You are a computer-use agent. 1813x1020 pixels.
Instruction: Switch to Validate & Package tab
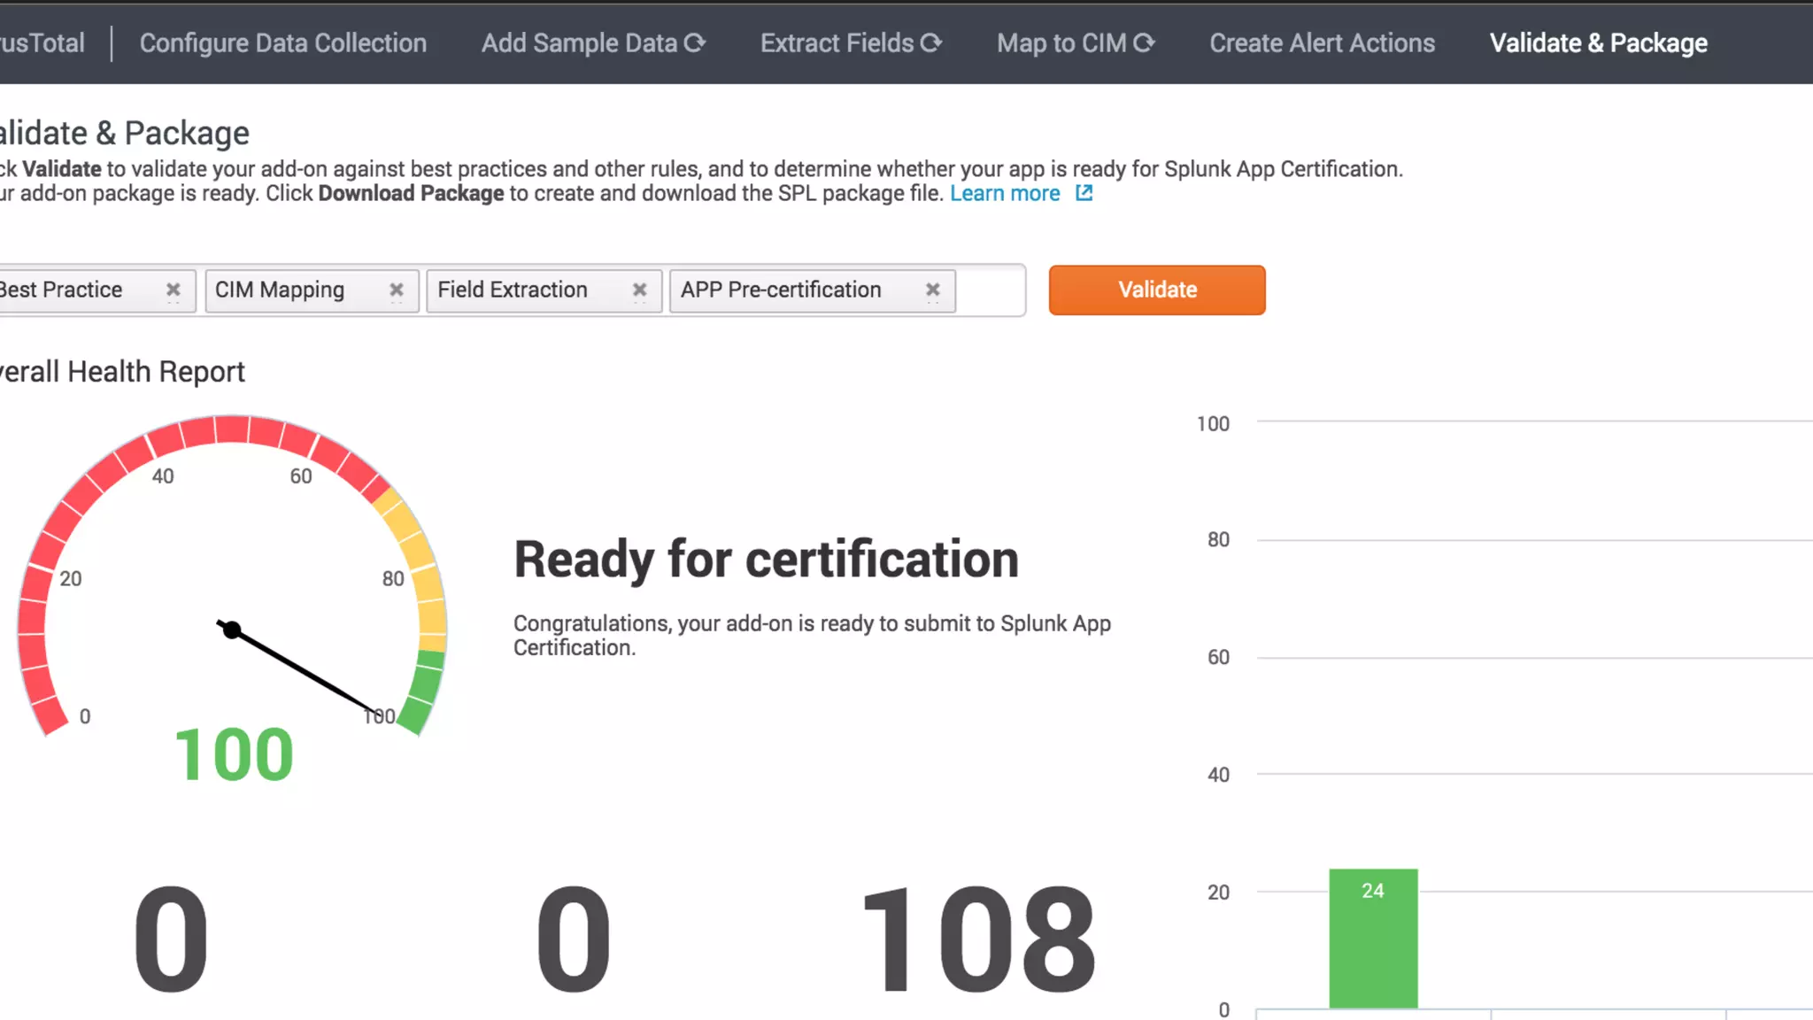(x=1598, y=42)
